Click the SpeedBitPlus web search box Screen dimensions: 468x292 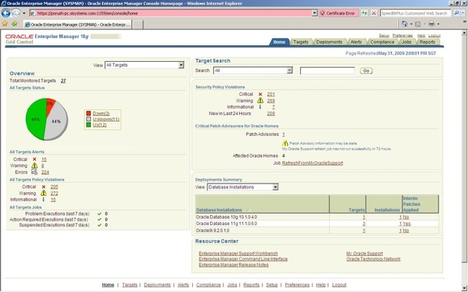click(415, 14)
